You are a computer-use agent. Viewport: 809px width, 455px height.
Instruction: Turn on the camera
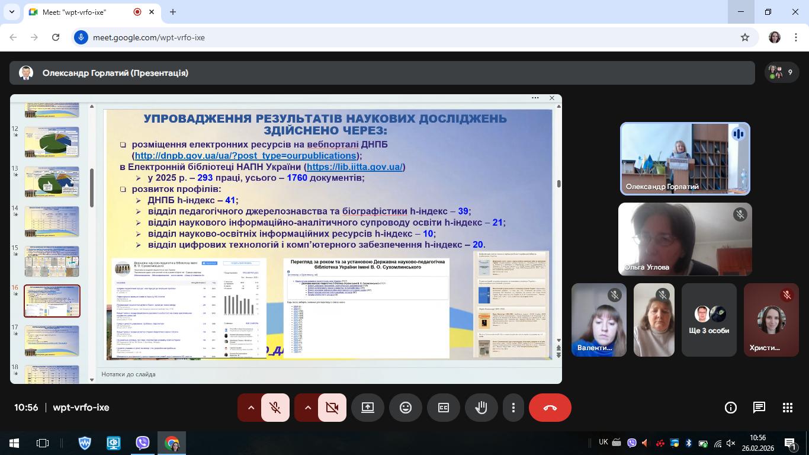pyautogui.click(x=332, y=408)
